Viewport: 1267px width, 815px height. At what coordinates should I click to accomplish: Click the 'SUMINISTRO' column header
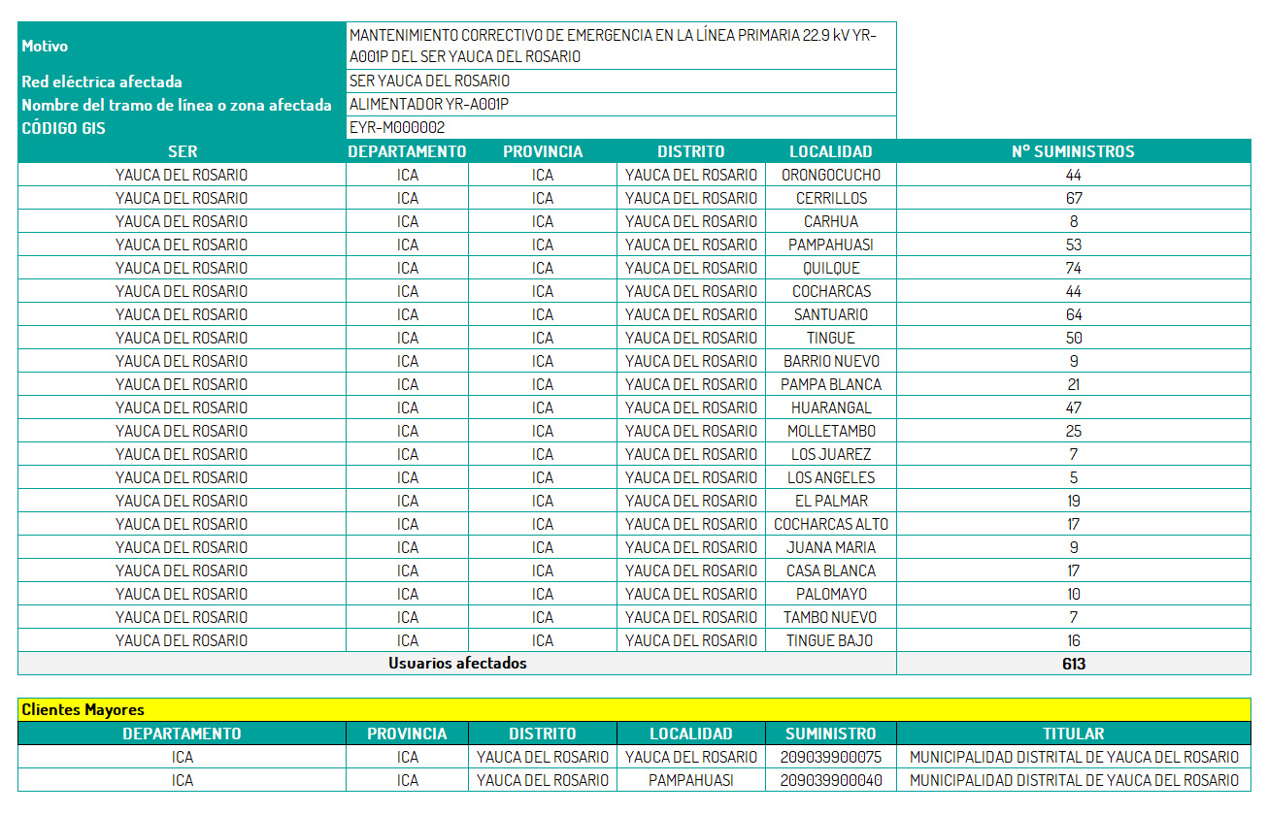click(830, 733)
